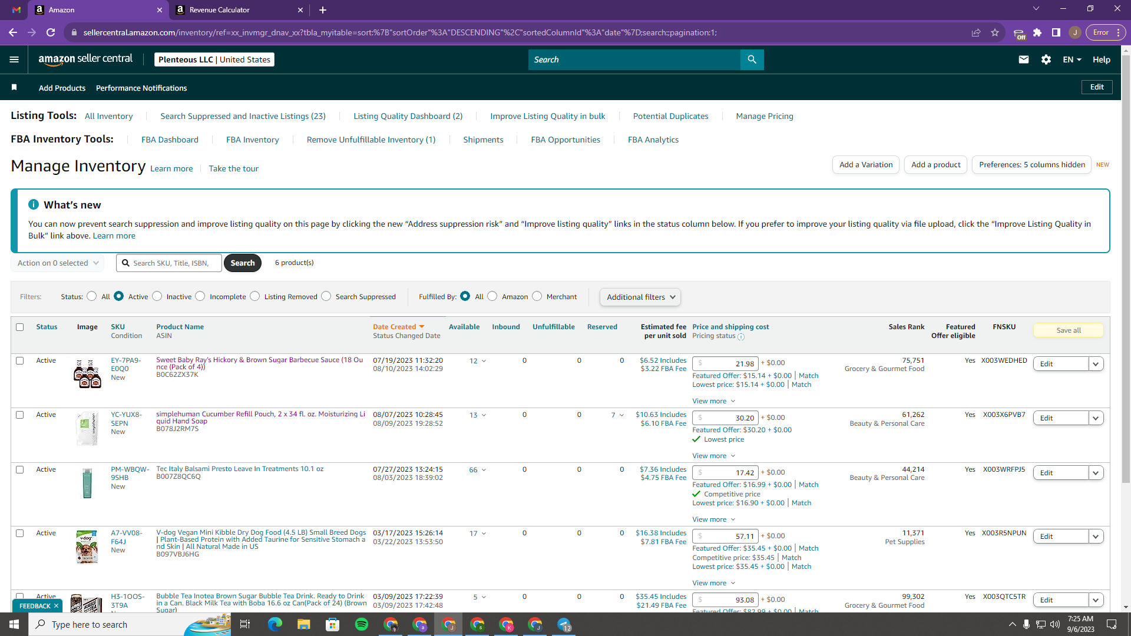Edit the price field showing 21.98

click(725, 364)
